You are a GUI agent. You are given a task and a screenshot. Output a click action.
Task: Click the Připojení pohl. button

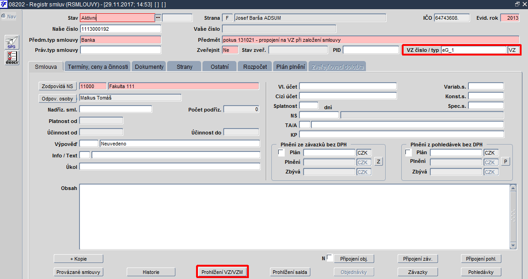tap(481, 259)
